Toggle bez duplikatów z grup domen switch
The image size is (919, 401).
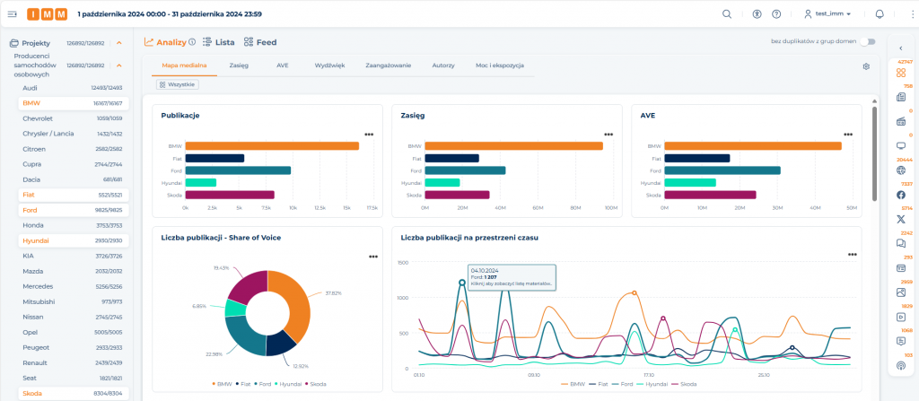point(867,41)
